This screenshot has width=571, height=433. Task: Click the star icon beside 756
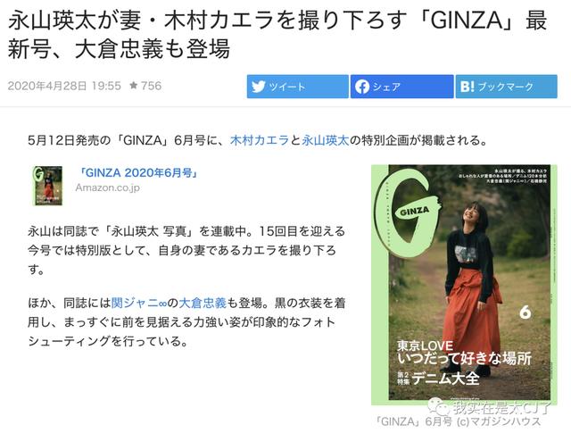[133, 86]
